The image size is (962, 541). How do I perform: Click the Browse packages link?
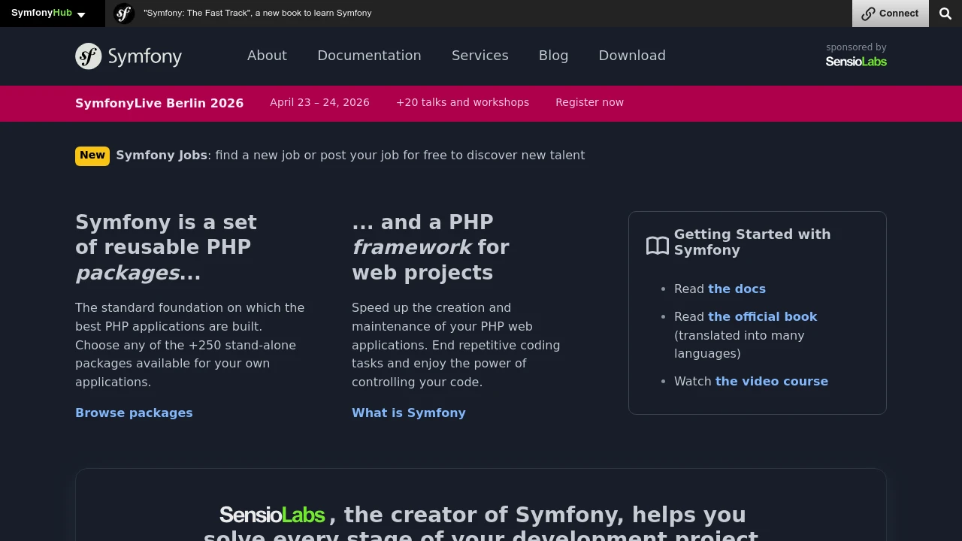tap(134, 413)
